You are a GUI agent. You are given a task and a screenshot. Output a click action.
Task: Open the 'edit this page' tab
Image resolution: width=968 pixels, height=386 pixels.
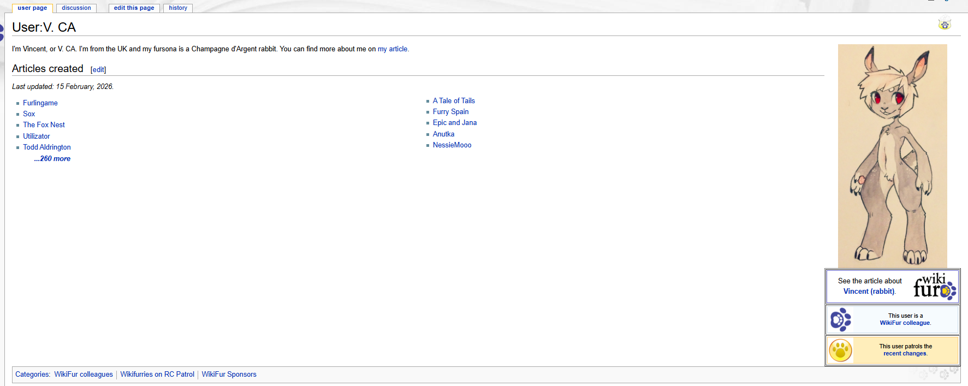[x=134, y=8]
